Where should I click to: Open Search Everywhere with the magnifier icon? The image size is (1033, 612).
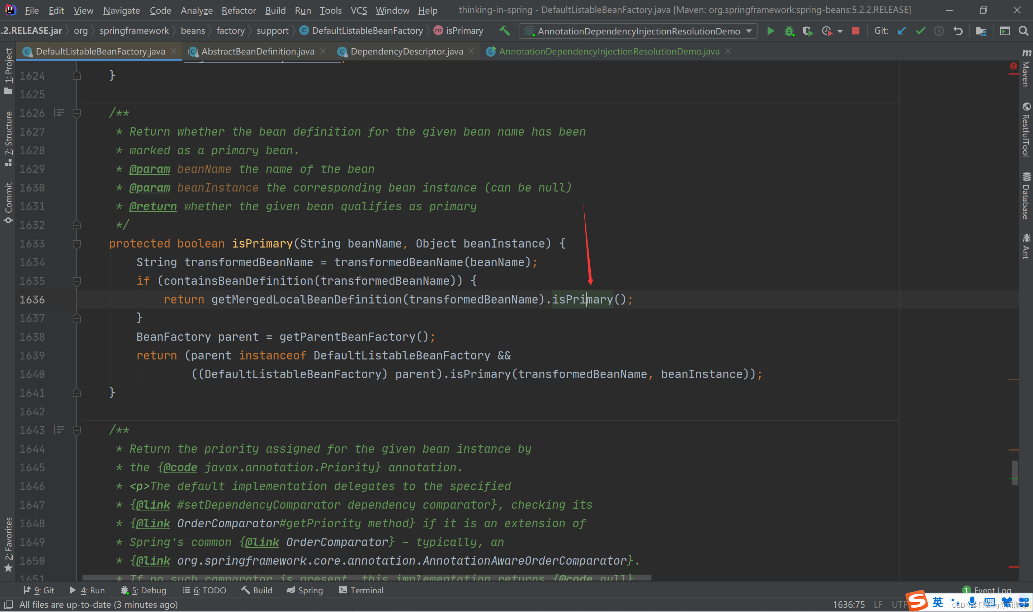point(1023,31)
